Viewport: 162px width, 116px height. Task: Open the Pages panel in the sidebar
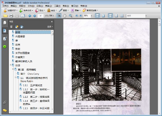tap(5, 23)
